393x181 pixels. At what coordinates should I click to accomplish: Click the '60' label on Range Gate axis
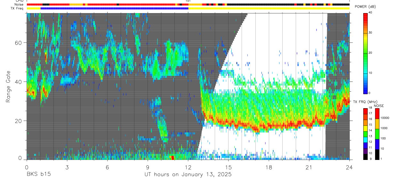19,43
